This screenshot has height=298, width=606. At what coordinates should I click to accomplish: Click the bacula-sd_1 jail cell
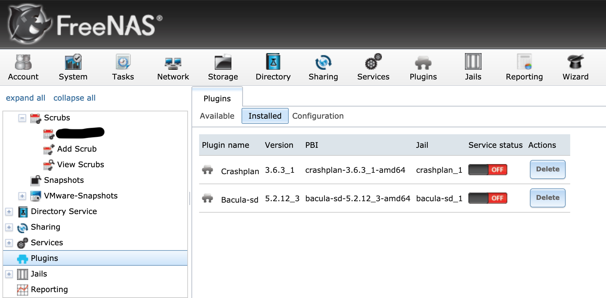pos(439,198)
